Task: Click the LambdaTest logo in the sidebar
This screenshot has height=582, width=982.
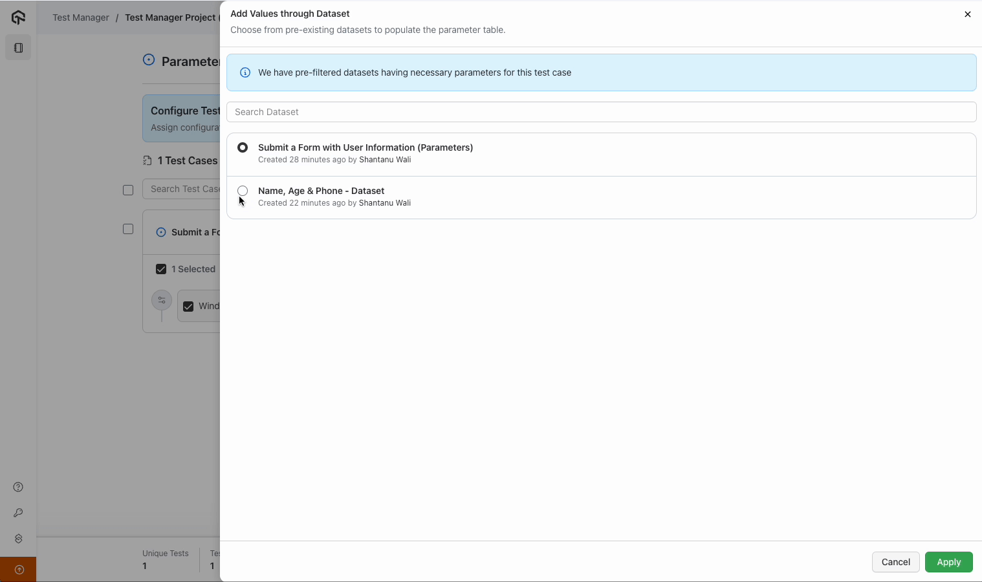Action: click(18, 17)
